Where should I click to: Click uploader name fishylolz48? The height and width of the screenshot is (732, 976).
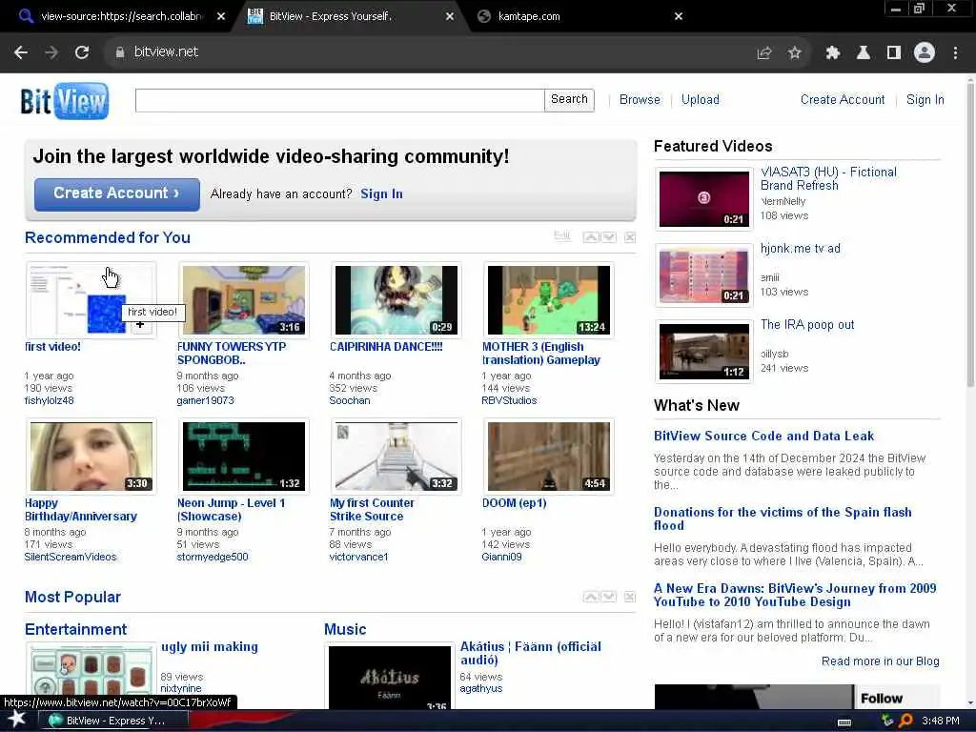coord(50,401)
